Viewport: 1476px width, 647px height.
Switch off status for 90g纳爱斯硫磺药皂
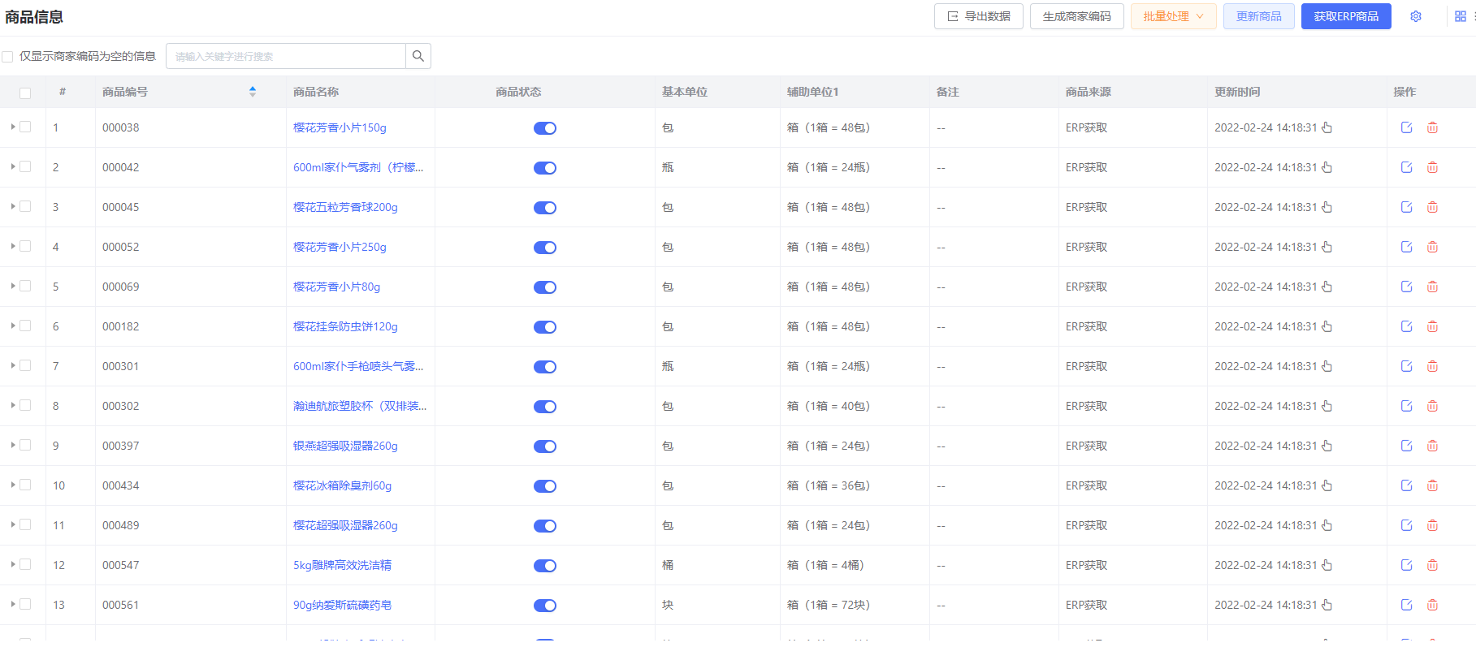click(x=545, y=606)
